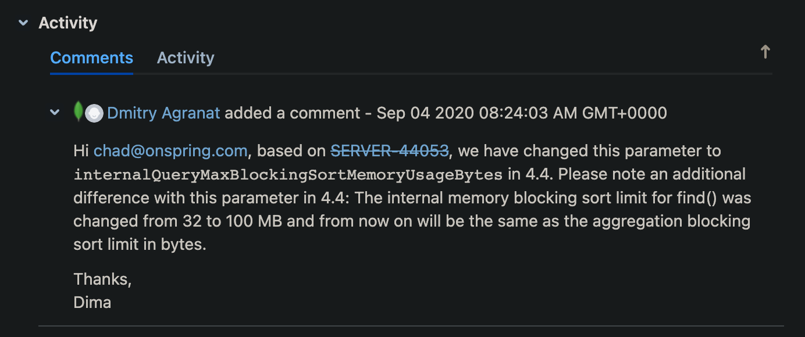Collapse Dmitry Agranat's comment
This screenshot has height=337, width=805.
click(55, 112)
